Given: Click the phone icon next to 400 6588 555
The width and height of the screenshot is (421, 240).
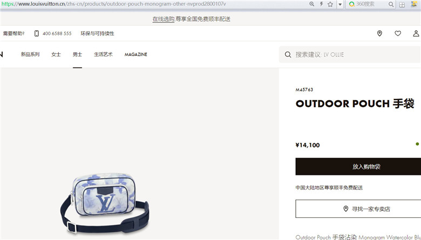Looking at the screenshot, I should (37, 33).
